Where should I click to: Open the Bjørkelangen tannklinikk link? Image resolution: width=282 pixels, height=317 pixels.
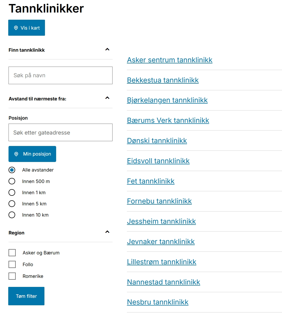[167, 100]
